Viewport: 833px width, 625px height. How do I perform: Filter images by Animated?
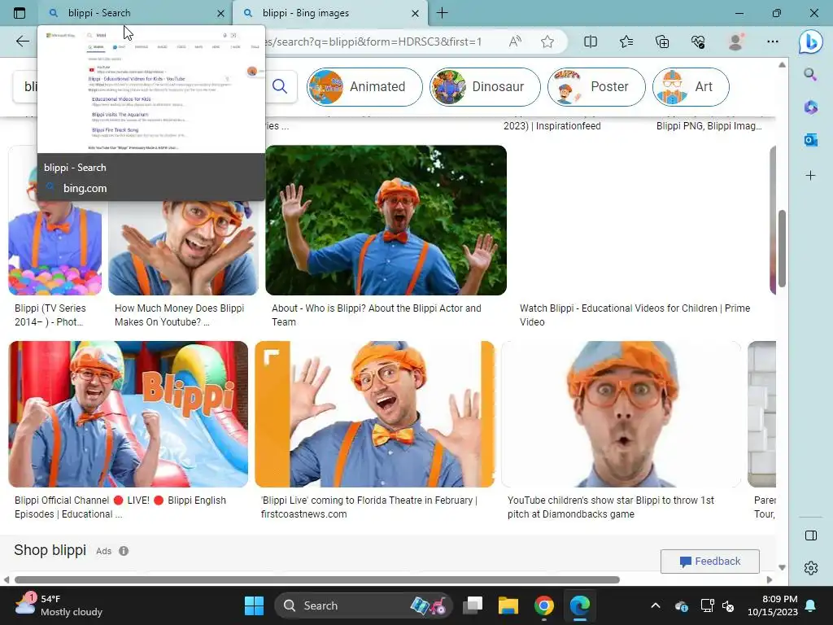click(x=364, y=86)
